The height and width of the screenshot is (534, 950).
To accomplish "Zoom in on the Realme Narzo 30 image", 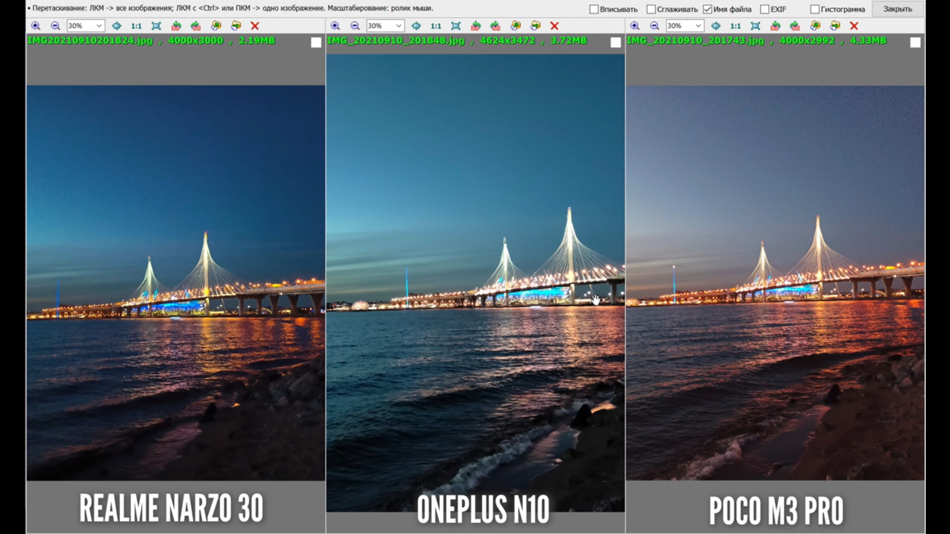I will click(x=36, y=26).
